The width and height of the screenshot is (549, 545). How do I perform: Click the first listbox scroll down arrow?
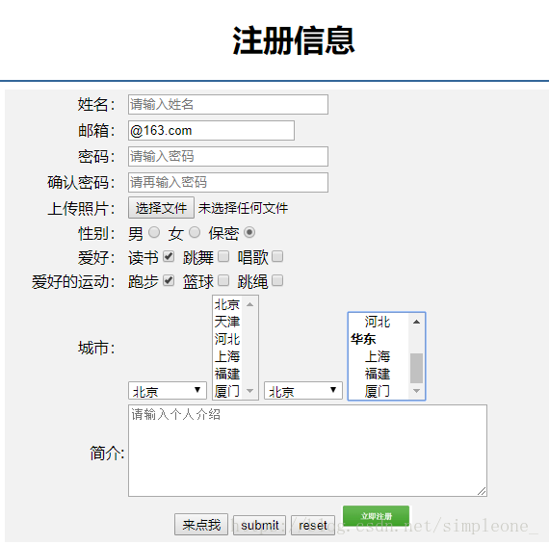(x=250, y=391)
